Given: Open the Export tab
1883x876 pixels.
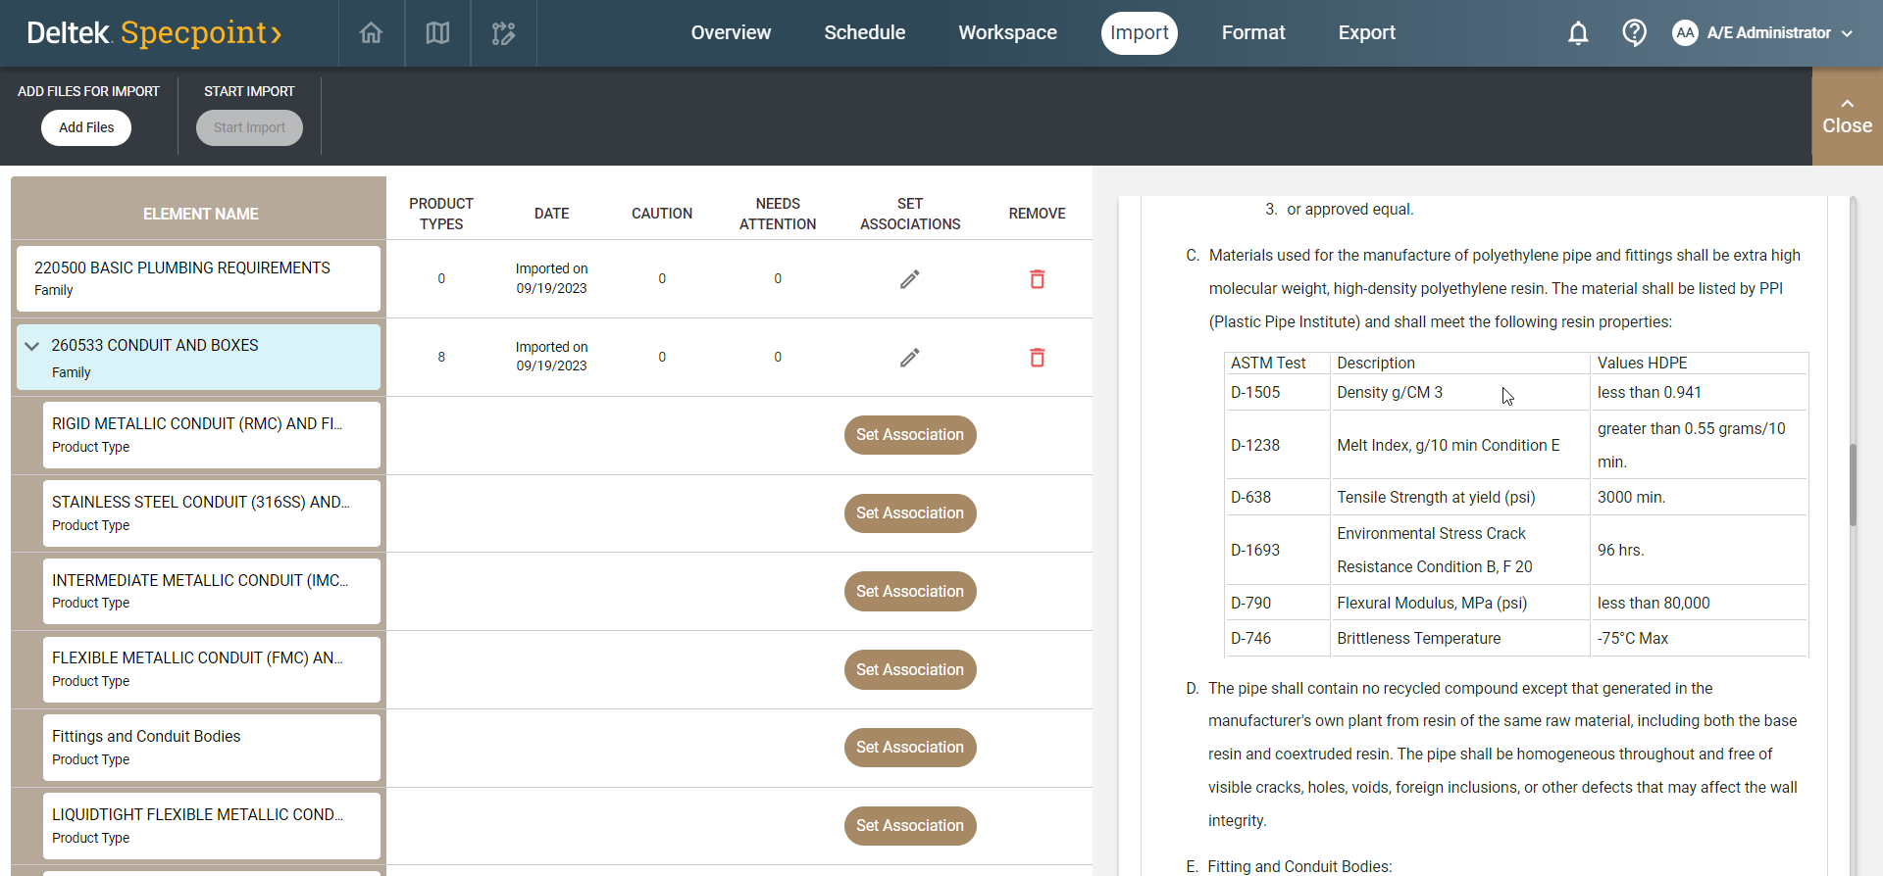Looking at the screenshot, I should 1366,33.
